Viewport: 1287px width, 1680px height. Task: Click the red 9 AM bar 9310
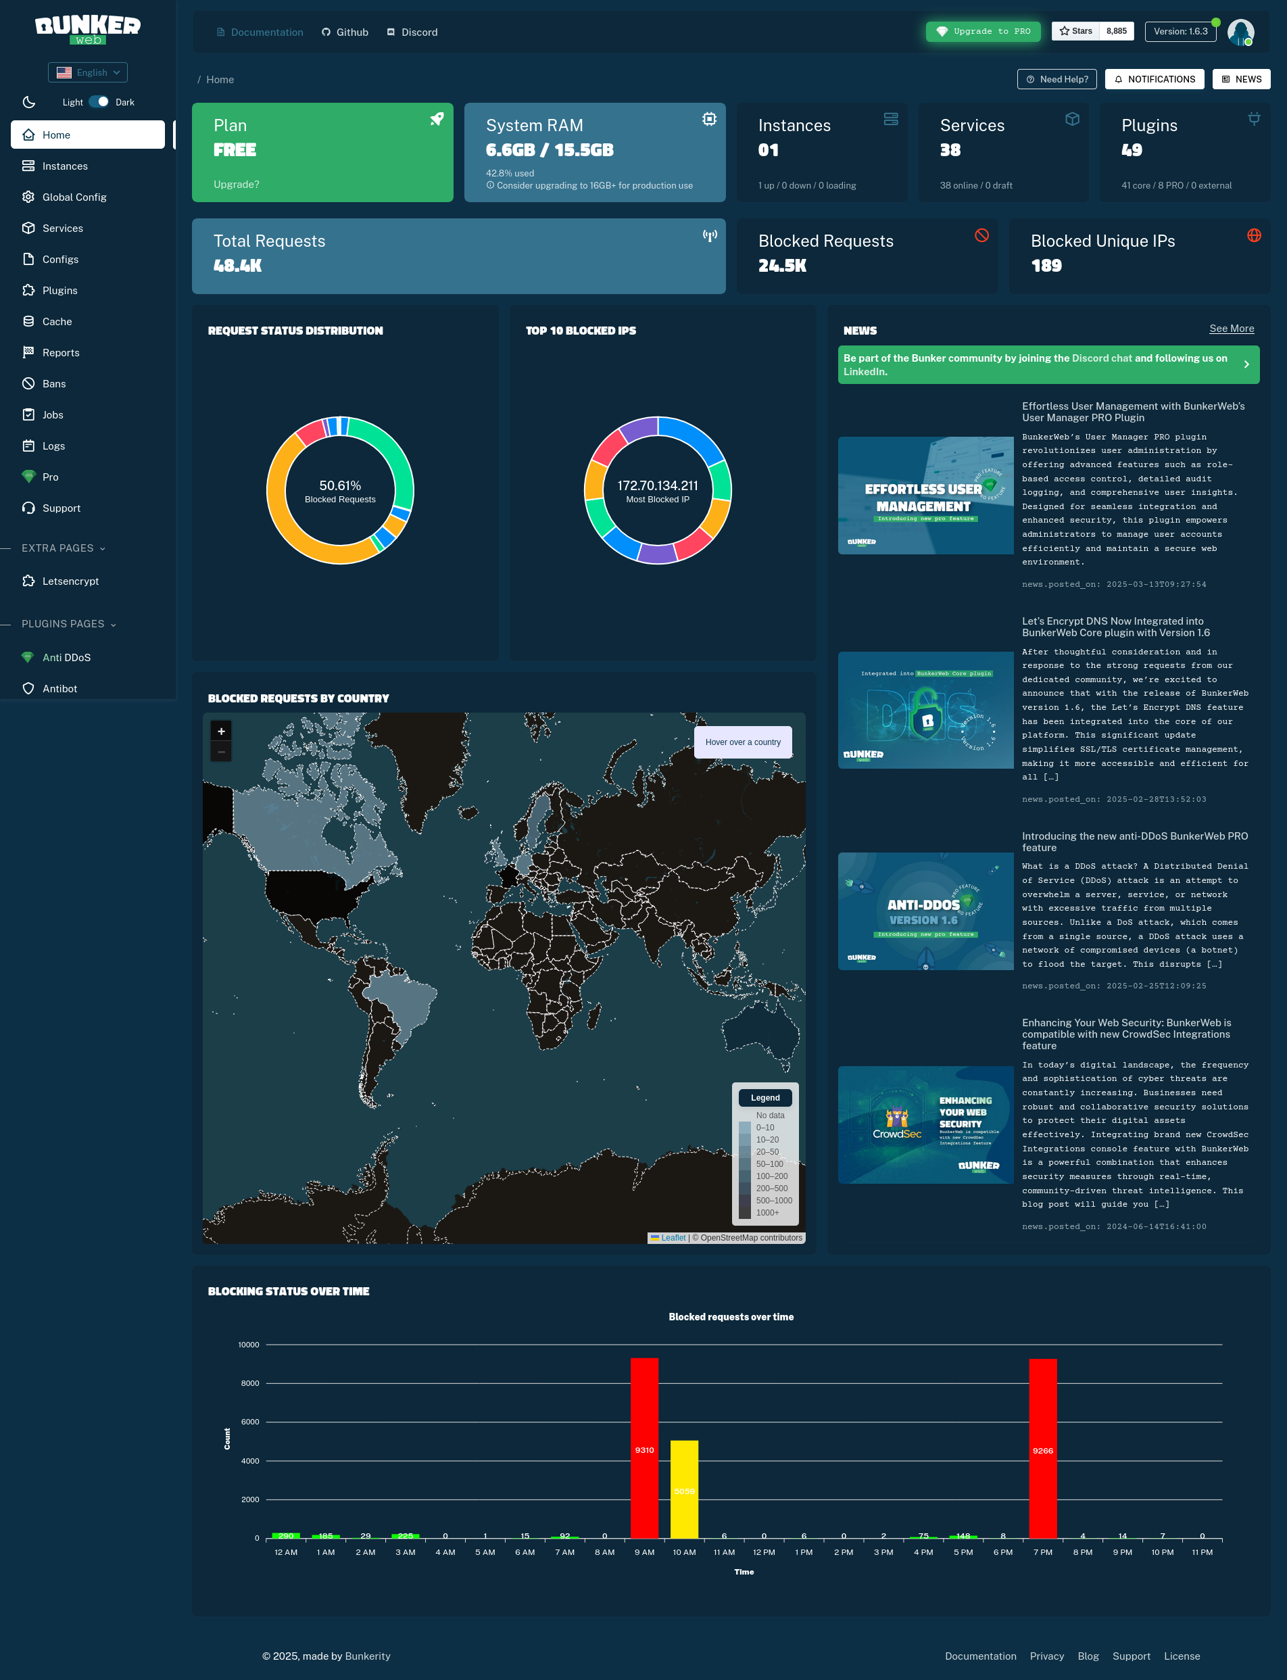tap(644, 1448)
